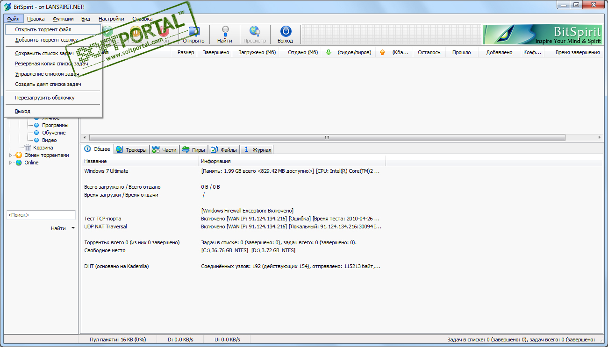608x347 pixels.
Task: Click the Открыть folder icon in toolbar
Action: click(x=193, y=31)
